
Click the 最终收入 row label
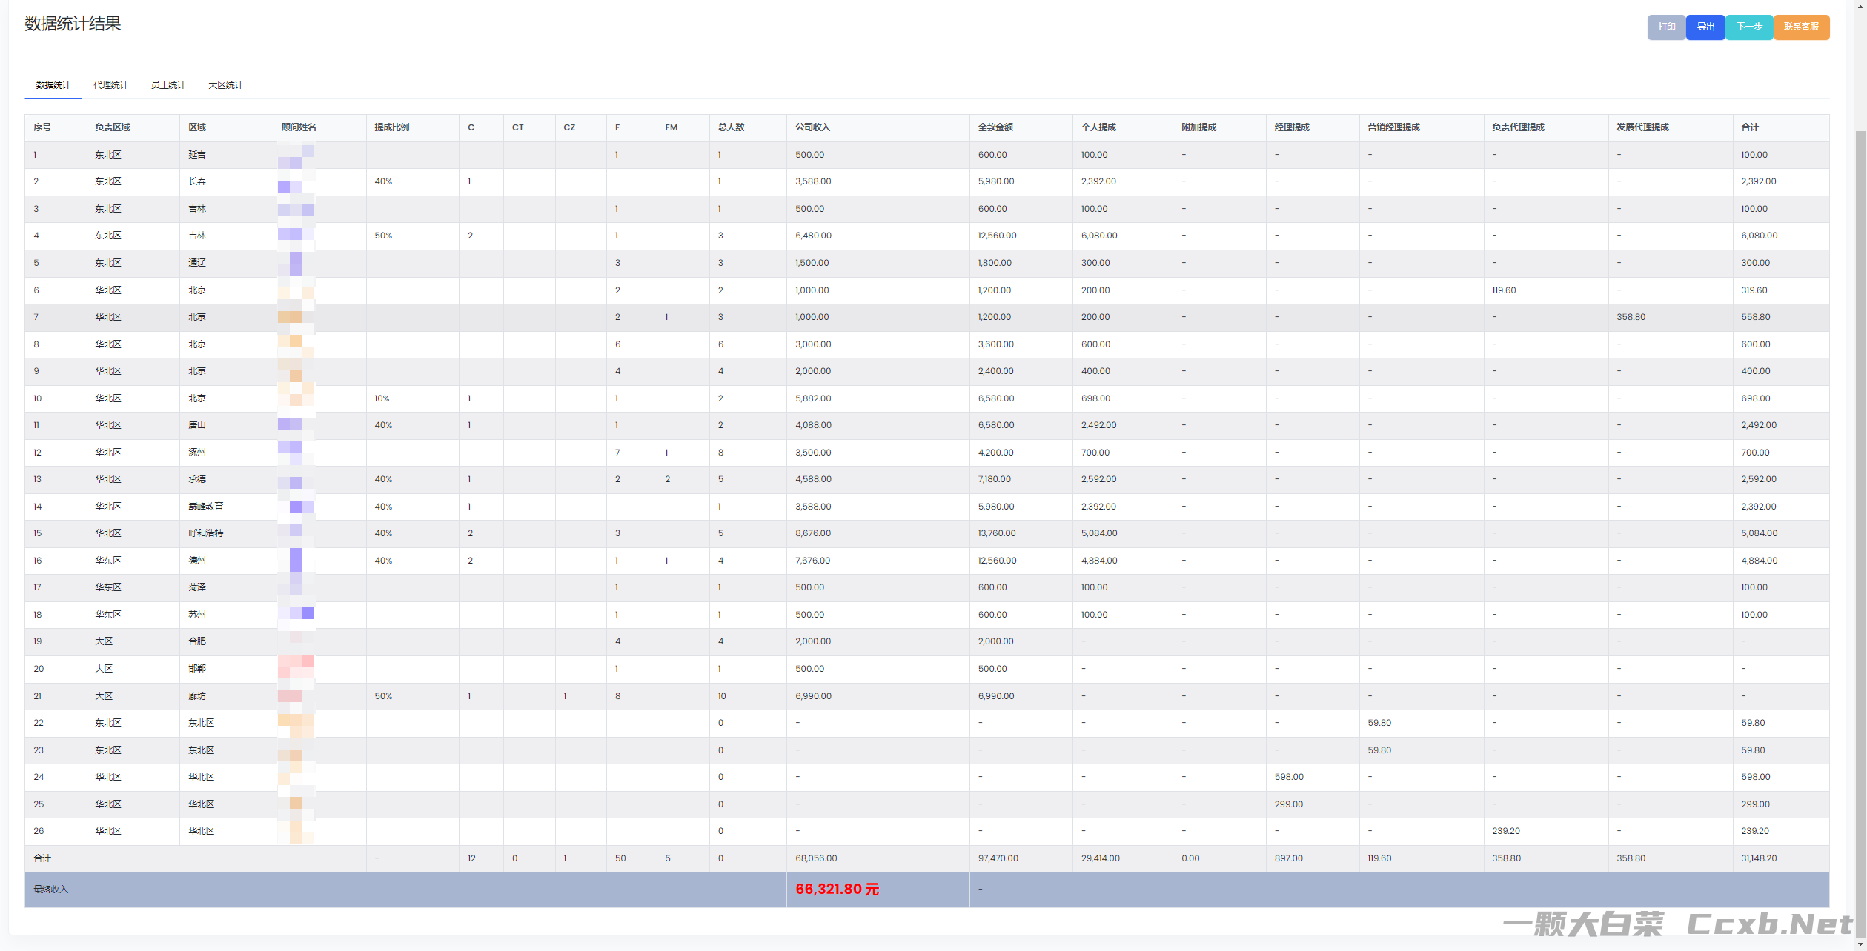coord(50,890)
